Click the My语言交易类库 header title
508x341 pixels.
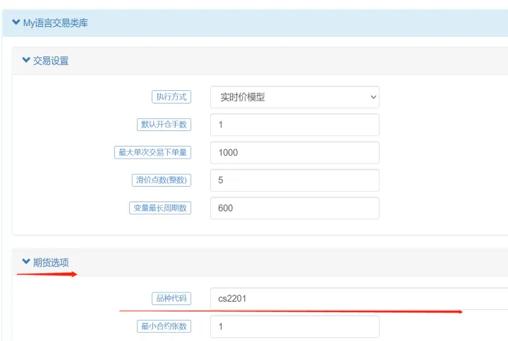[x=56, y=23]
